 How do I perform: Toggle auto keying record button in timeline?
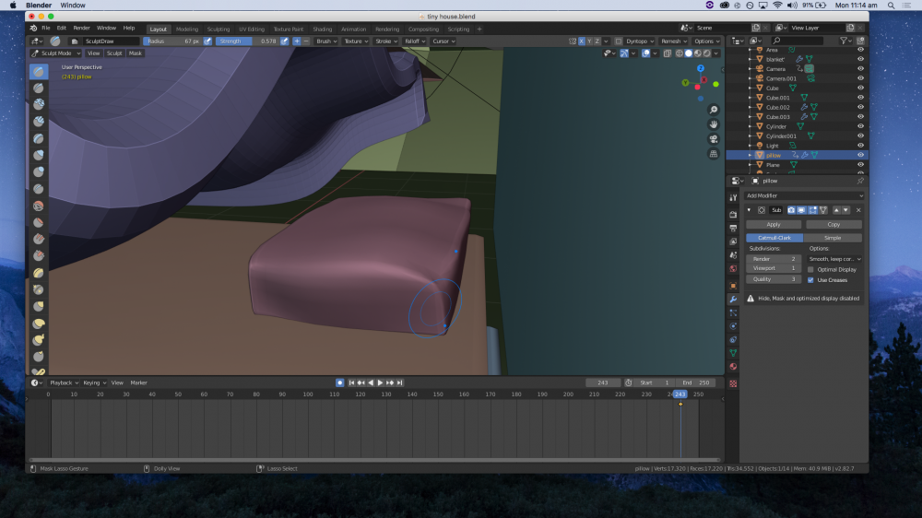(340, 383)
